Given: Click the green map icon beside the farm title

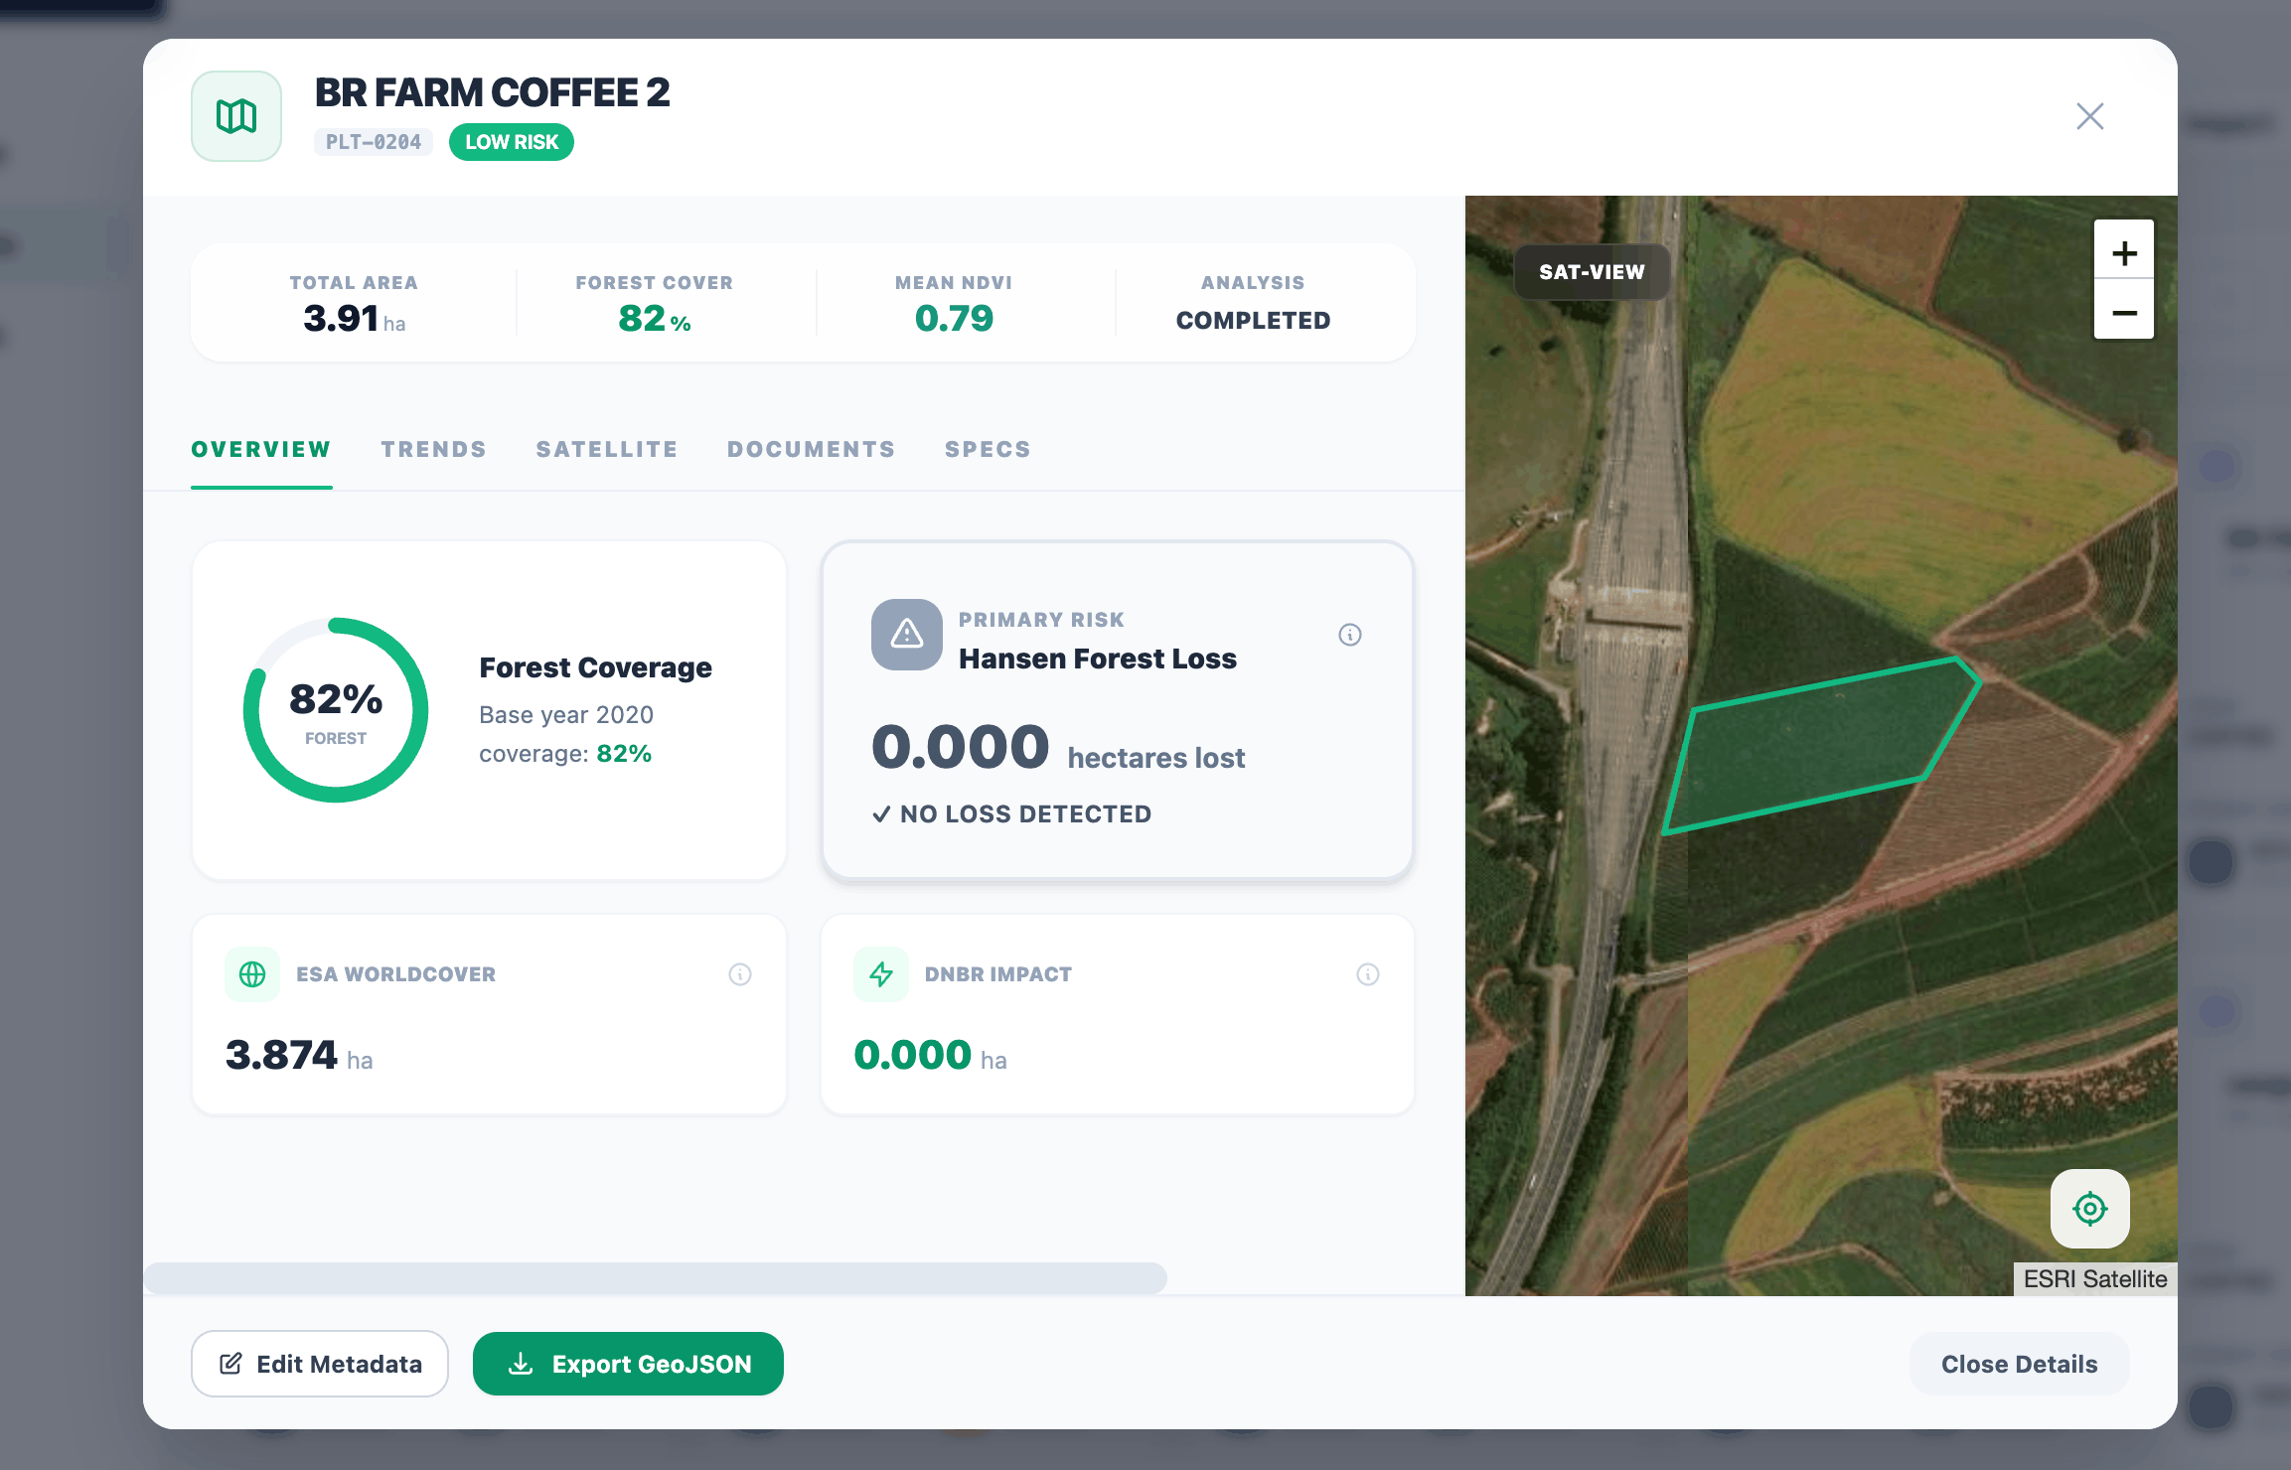Looking at the screenshot, I should (x=235, y=115).
